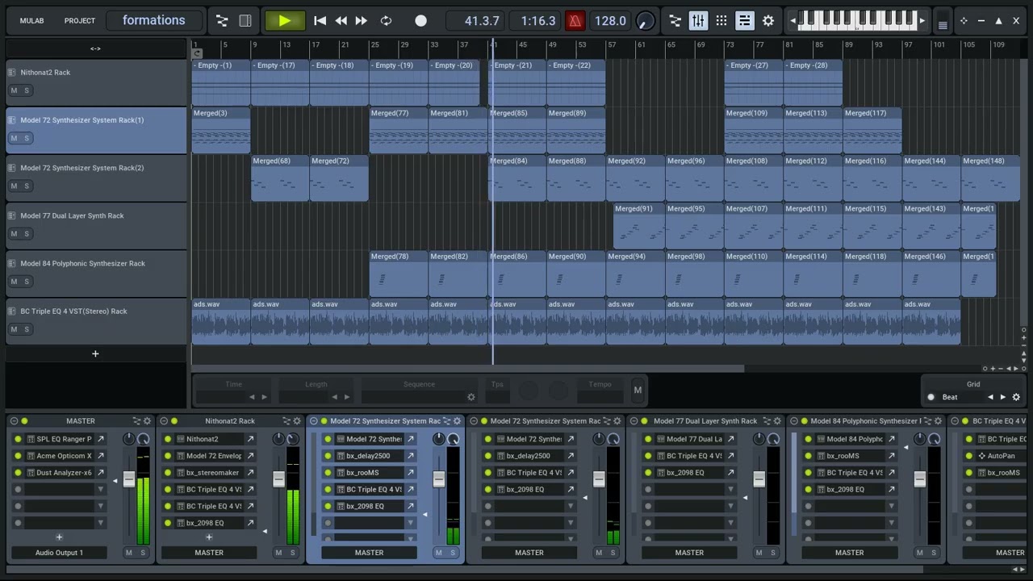Step Grid value backward from Beat
This screenshot has width=1033, height=581.
(x=990, y=397)
